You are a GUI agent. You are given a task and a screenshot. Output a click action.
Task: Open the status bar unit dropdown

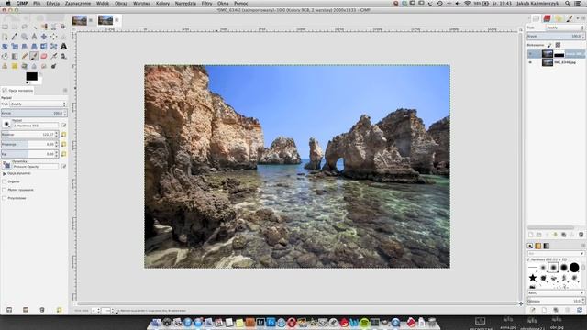coord(95,311)
